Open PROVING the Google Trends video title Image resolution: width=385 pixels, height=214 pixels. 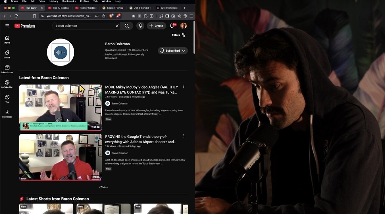pos(140,139)
